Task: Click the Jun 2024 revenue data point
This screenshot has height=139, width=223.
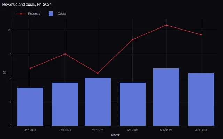Action: point(201,35)
